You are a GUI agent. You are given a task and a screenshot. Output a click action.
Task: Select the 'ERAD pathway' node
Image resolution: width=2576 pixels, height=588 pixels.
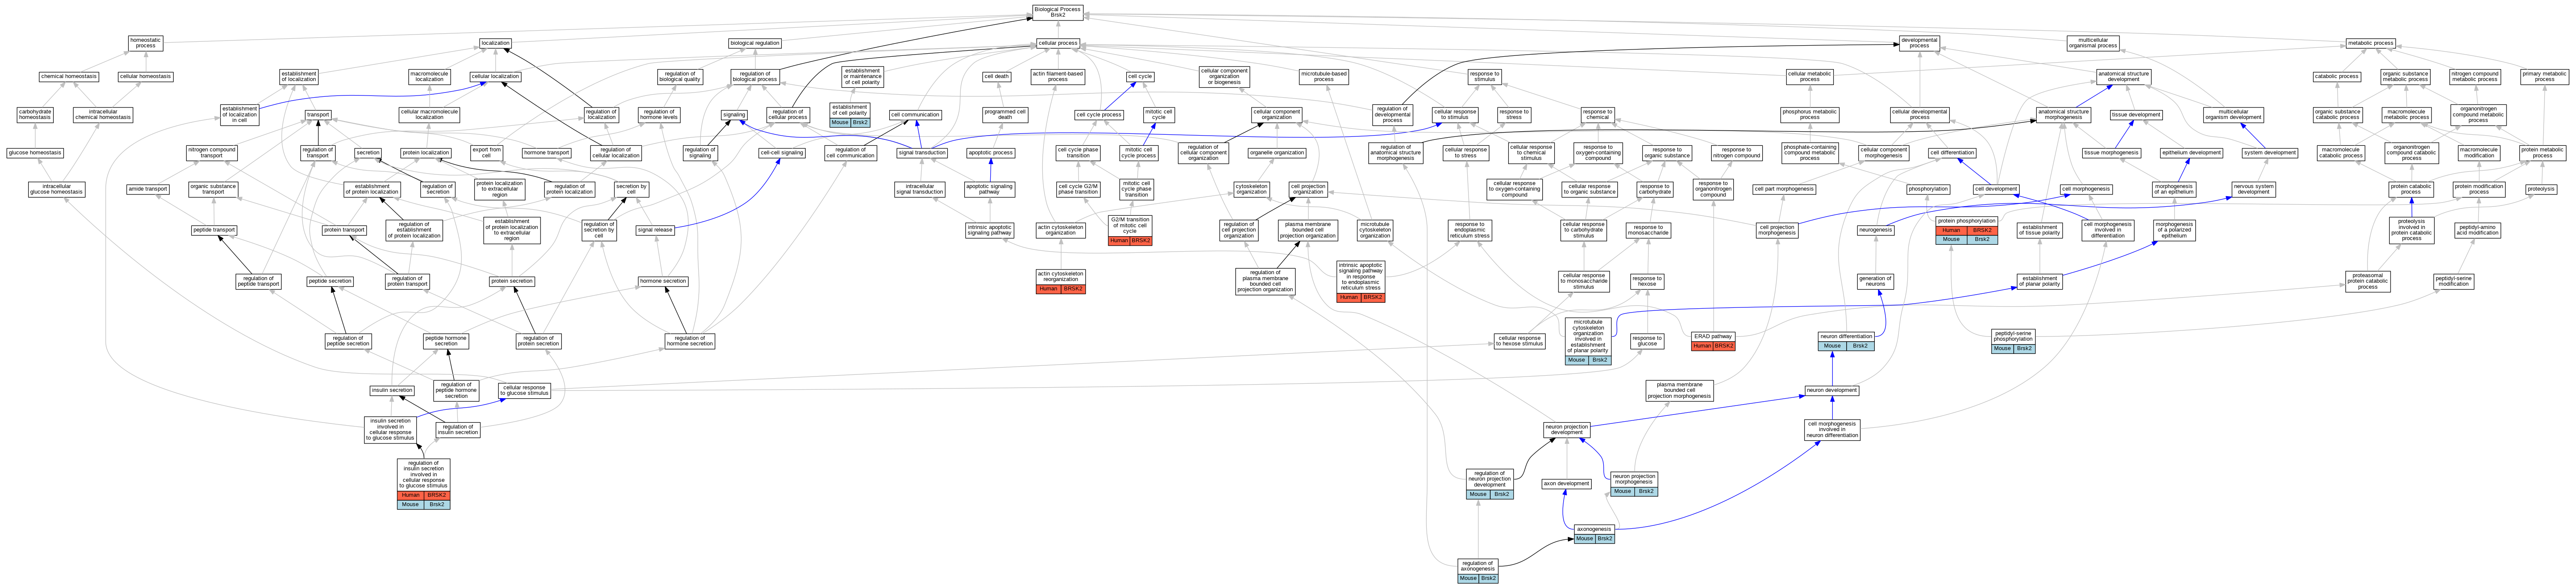(x=1713, y=337)
